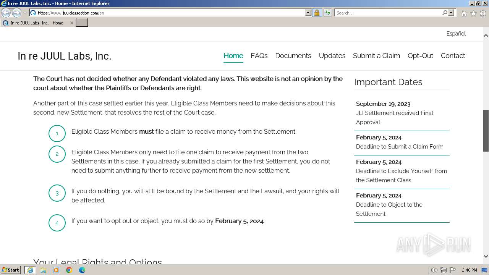489x275 pixels.
Task: Click the 'Important Dates' heading
Action: (x=388, y=82)
